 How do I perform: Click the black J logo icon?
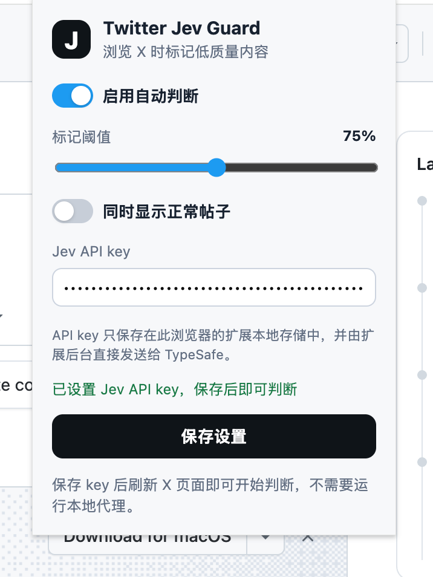(x=71, y=39)
